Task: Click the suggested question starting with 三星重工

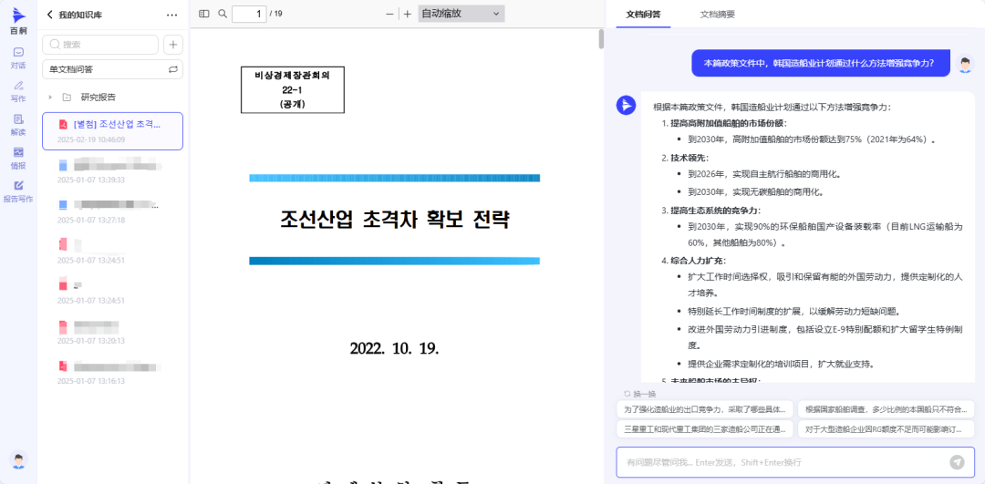Action: [x=704, y=428]
